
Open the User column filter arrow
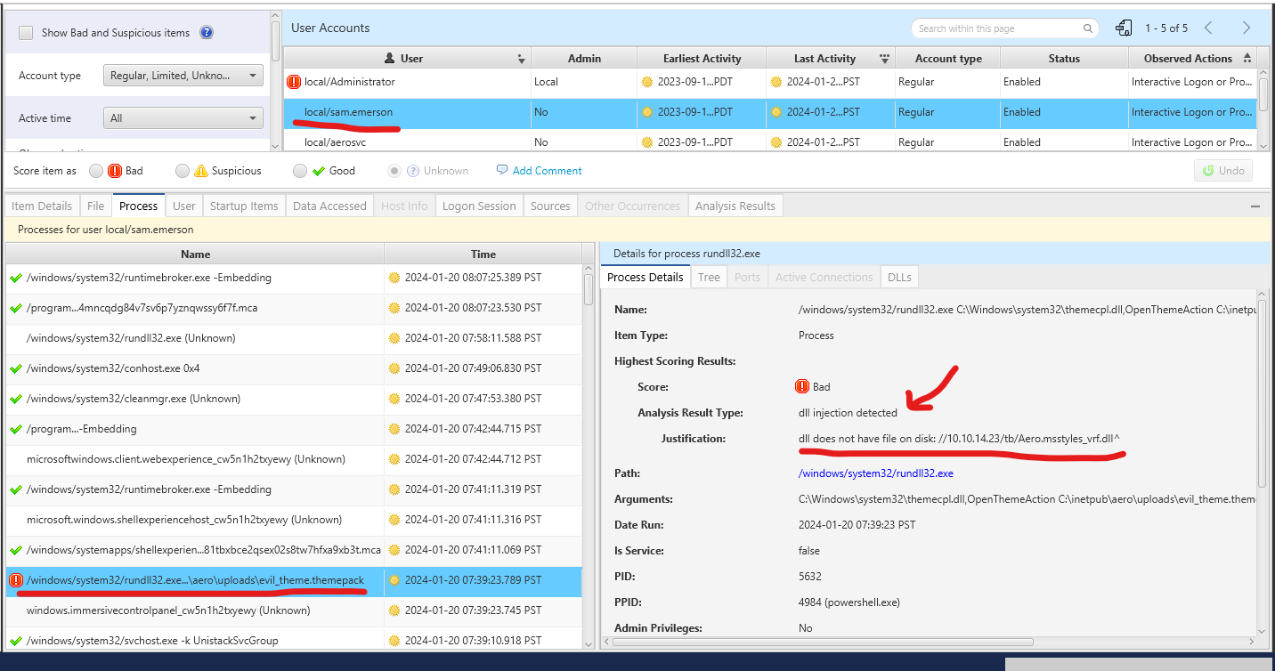pyautogui.click(x=521, y=59)
